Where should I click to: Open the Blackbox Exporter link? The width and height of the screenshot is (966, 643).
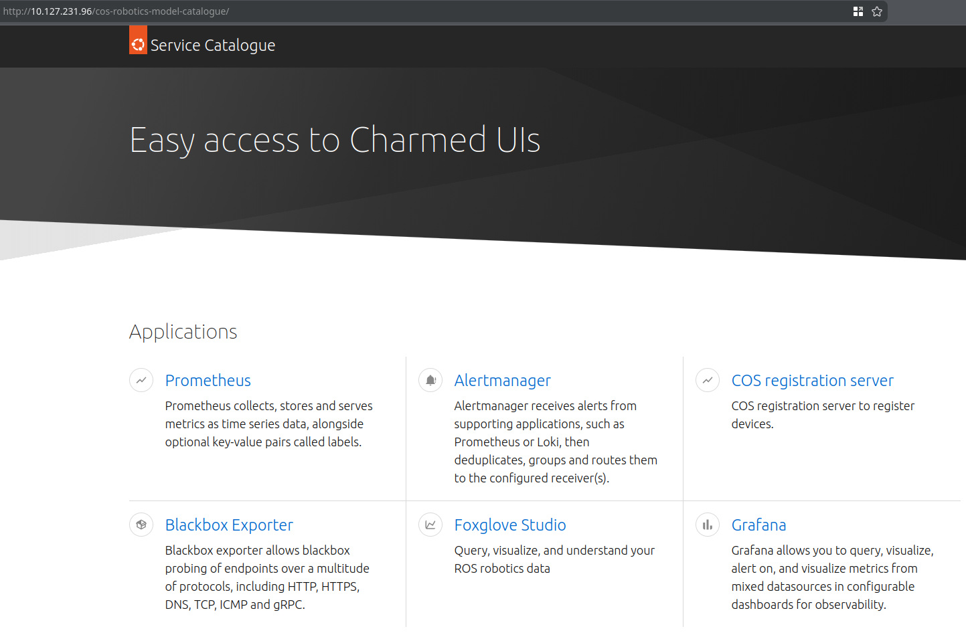(x=229, y=525)
